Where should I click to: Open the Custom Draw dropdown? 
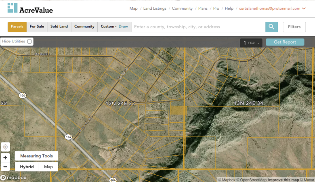[x=114, y=27]
